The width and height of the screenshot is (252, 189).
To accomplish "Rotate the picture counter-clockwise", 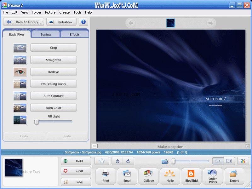I will coord(117,161).
